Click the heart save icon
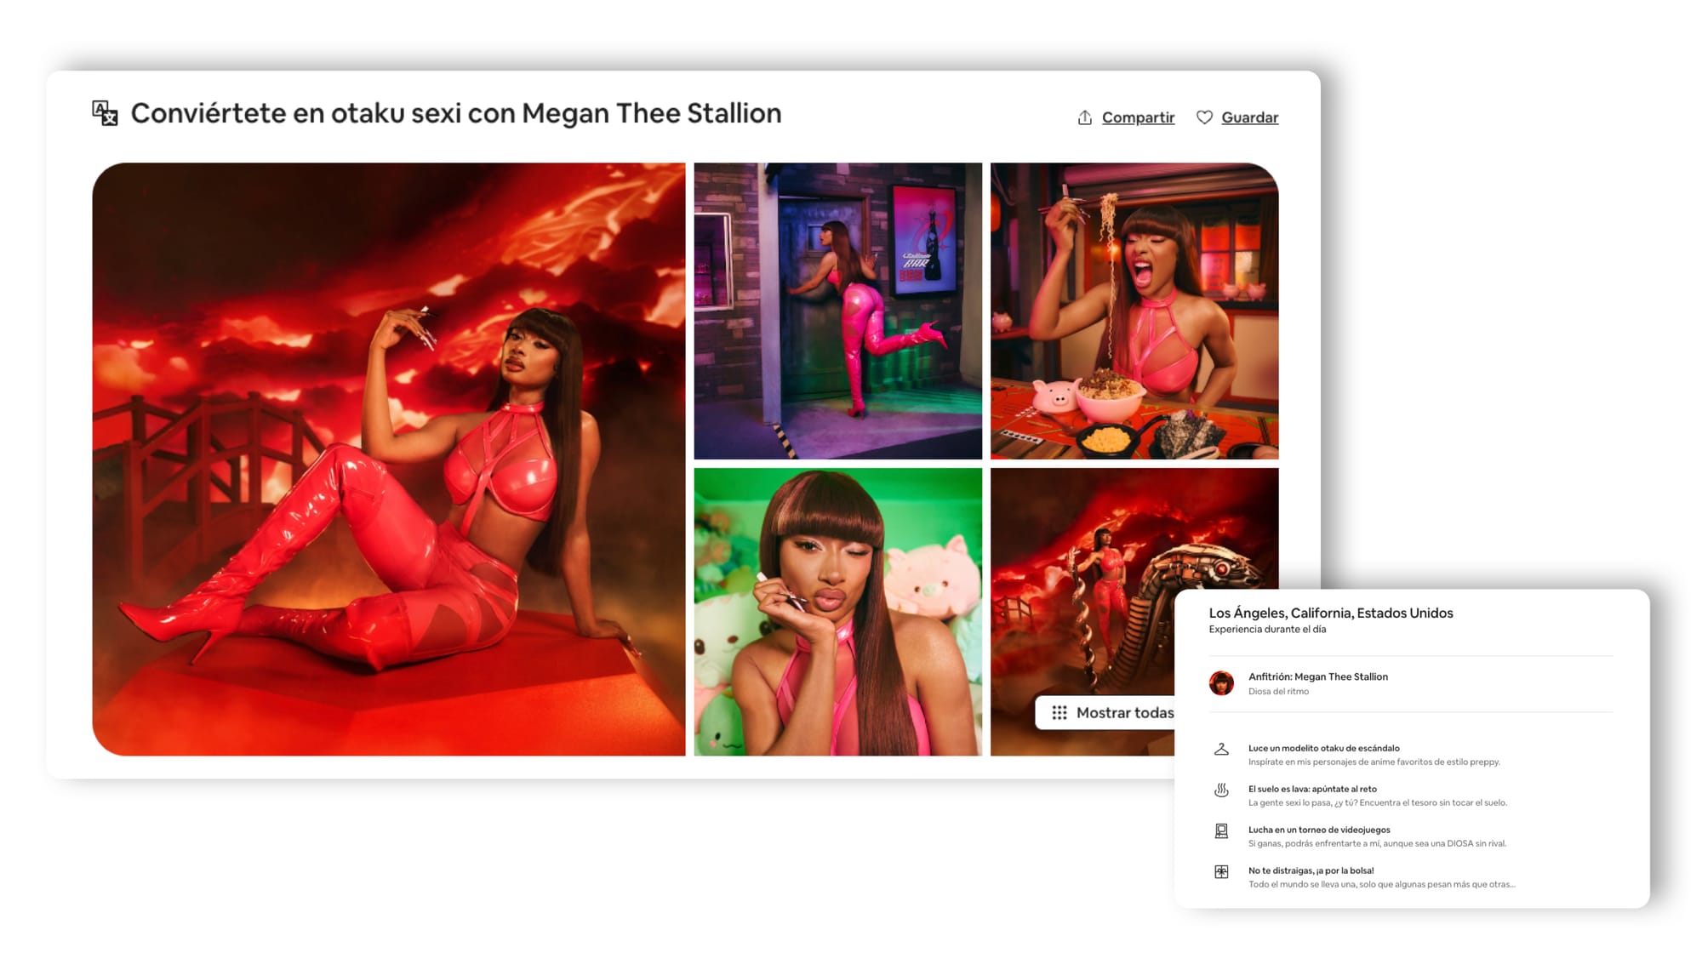 coord(1204,117)
